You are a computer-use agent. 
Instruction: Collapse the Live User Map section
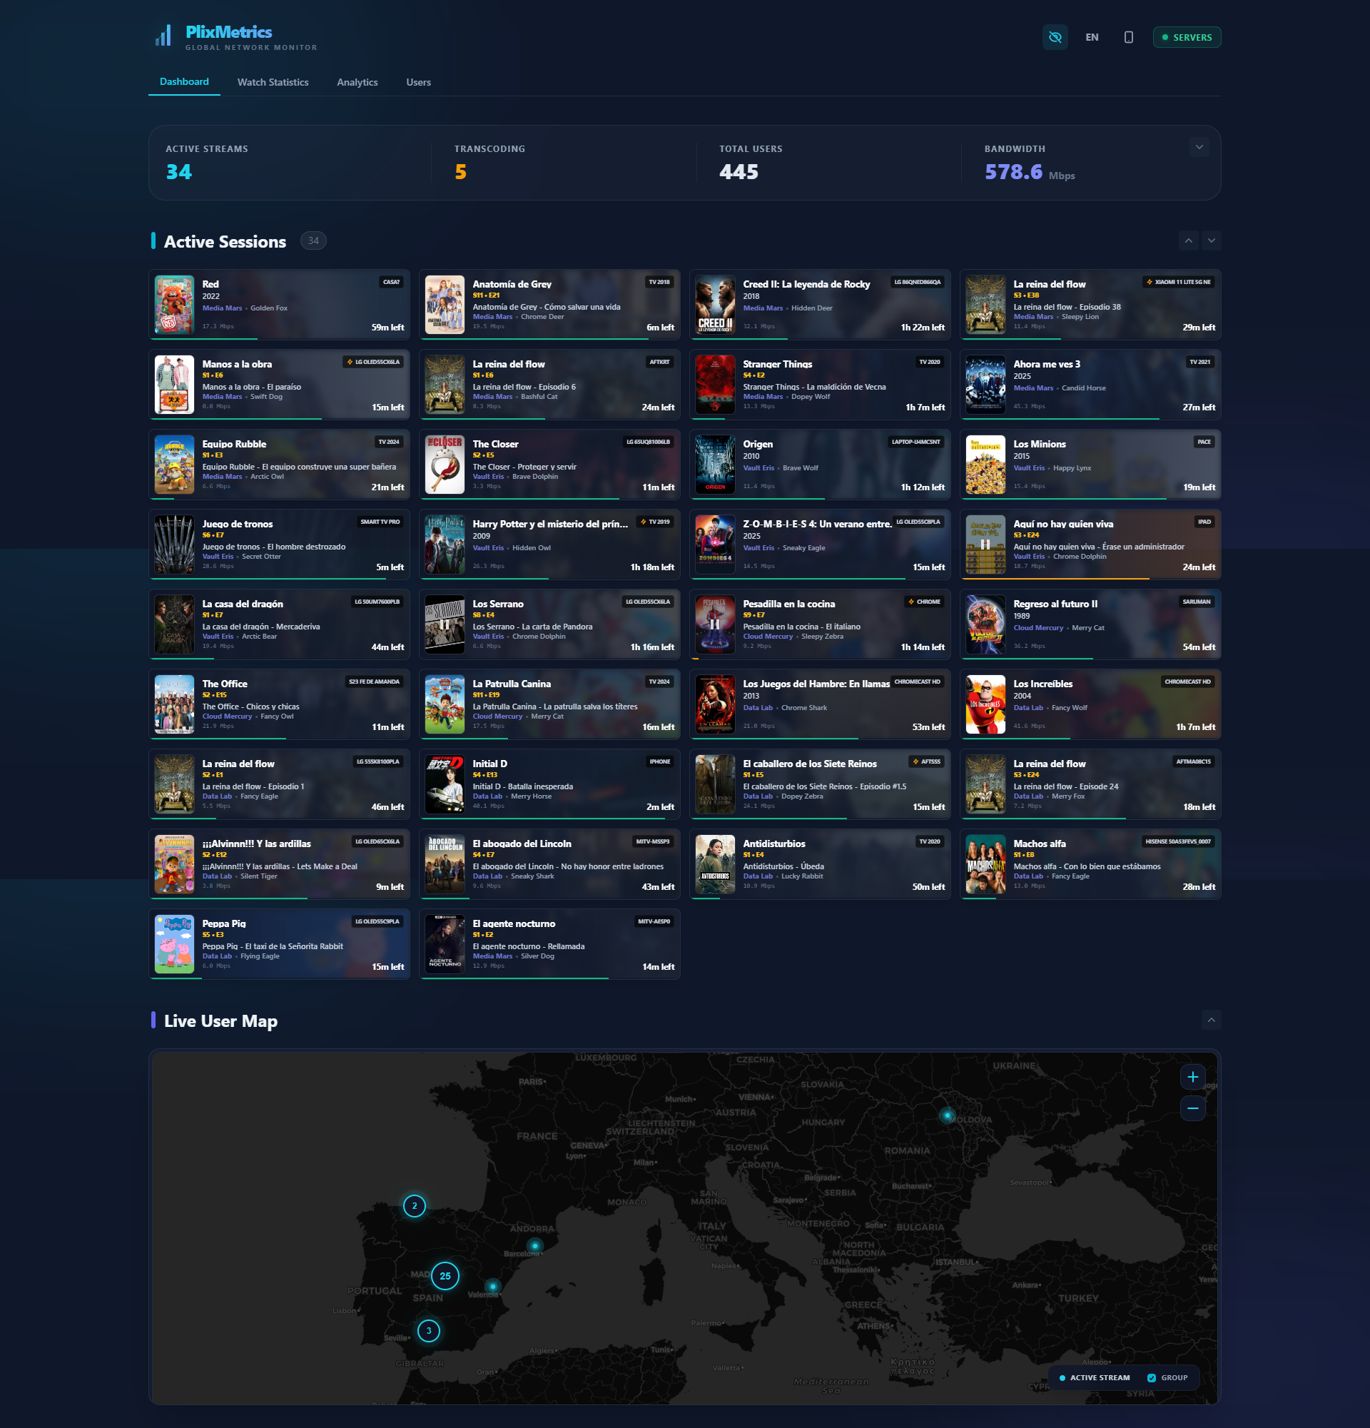(1211, 1020)
